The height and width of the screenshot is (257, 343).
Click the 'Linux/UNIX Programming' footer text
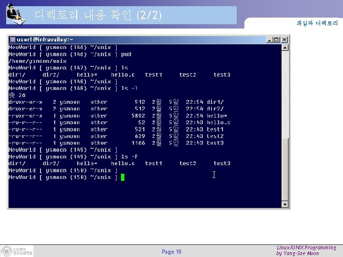click(x=306, y=247)
